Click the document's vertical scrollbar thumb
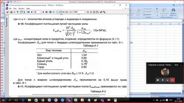 pos(128,28)
